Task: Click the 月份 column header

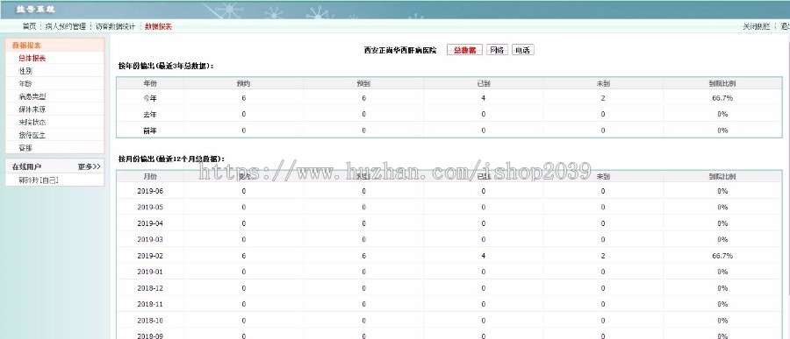Action: tap(150, 177)
